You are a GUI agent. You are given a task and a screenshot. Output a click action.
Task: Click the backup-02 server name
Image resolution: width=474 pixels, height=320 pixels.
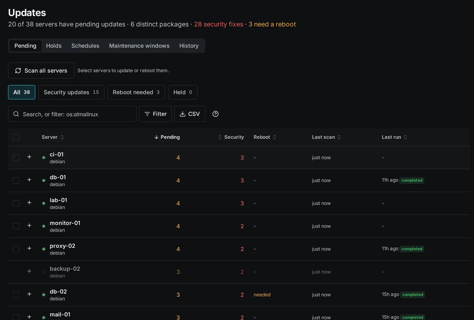(x=65, y=269)
